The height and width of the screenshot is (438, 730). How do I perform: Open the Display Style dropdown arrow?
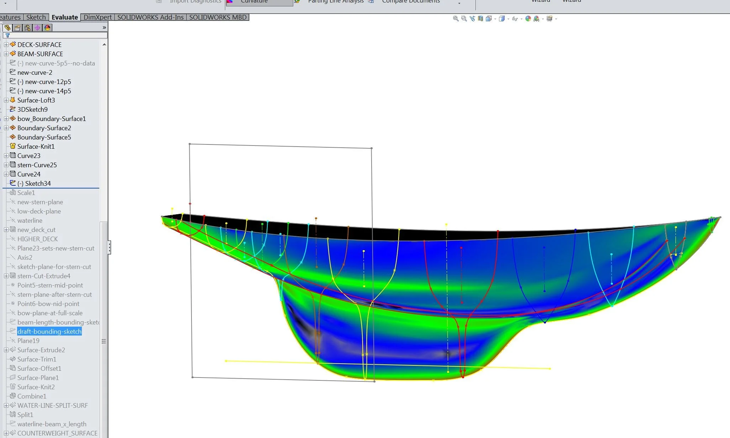509,18
